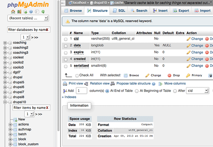Click the actions table icon in the tree
Viewport: 213px width, 147px height.
click(x=15, y=124)
